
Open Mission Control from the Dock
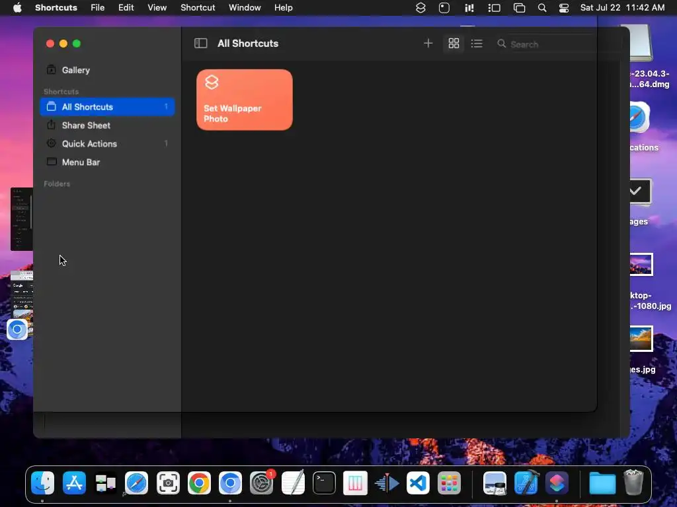tap(105, 483)
